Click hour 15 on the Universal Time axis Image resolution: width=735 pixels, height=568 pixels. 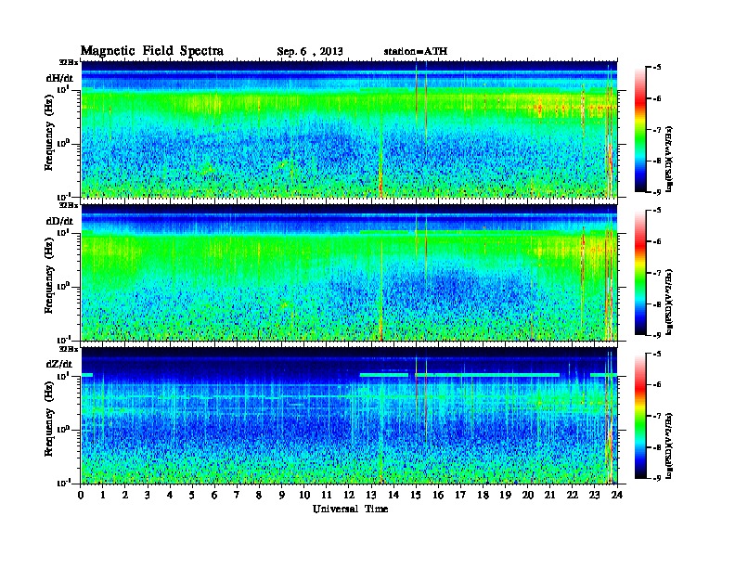tap(416, 495)
